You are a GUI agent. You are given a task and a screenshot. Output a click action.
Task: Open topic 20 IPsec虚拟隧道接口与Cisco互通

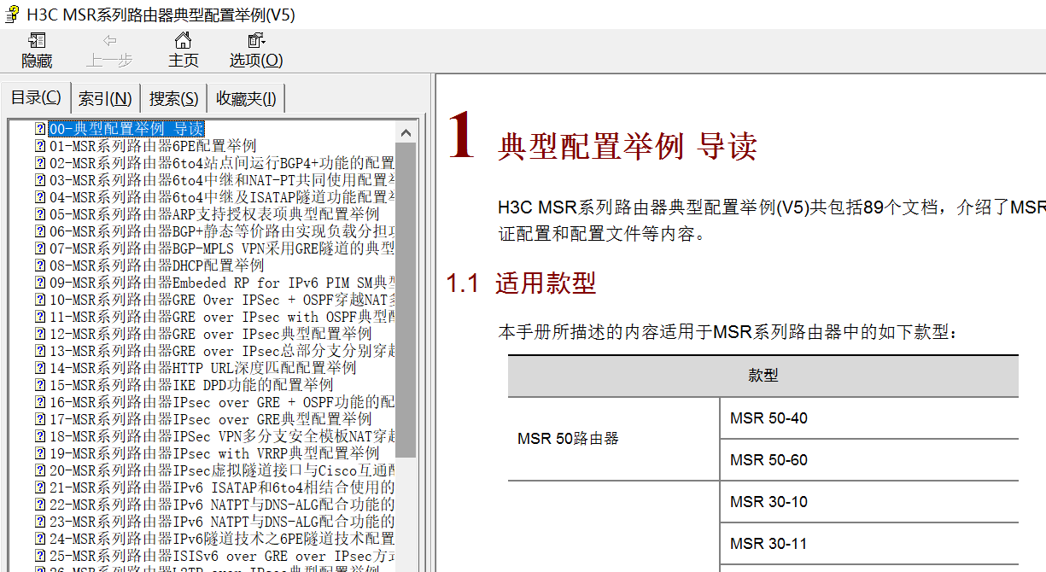click(221, 470)
